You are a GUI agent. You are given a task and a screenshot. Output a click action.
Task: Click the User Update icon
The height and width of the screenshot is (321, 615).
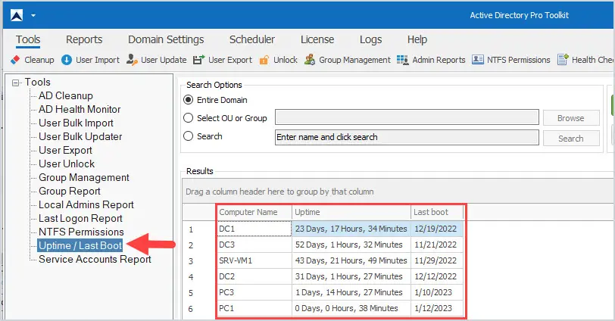click(x=132, y=60)
